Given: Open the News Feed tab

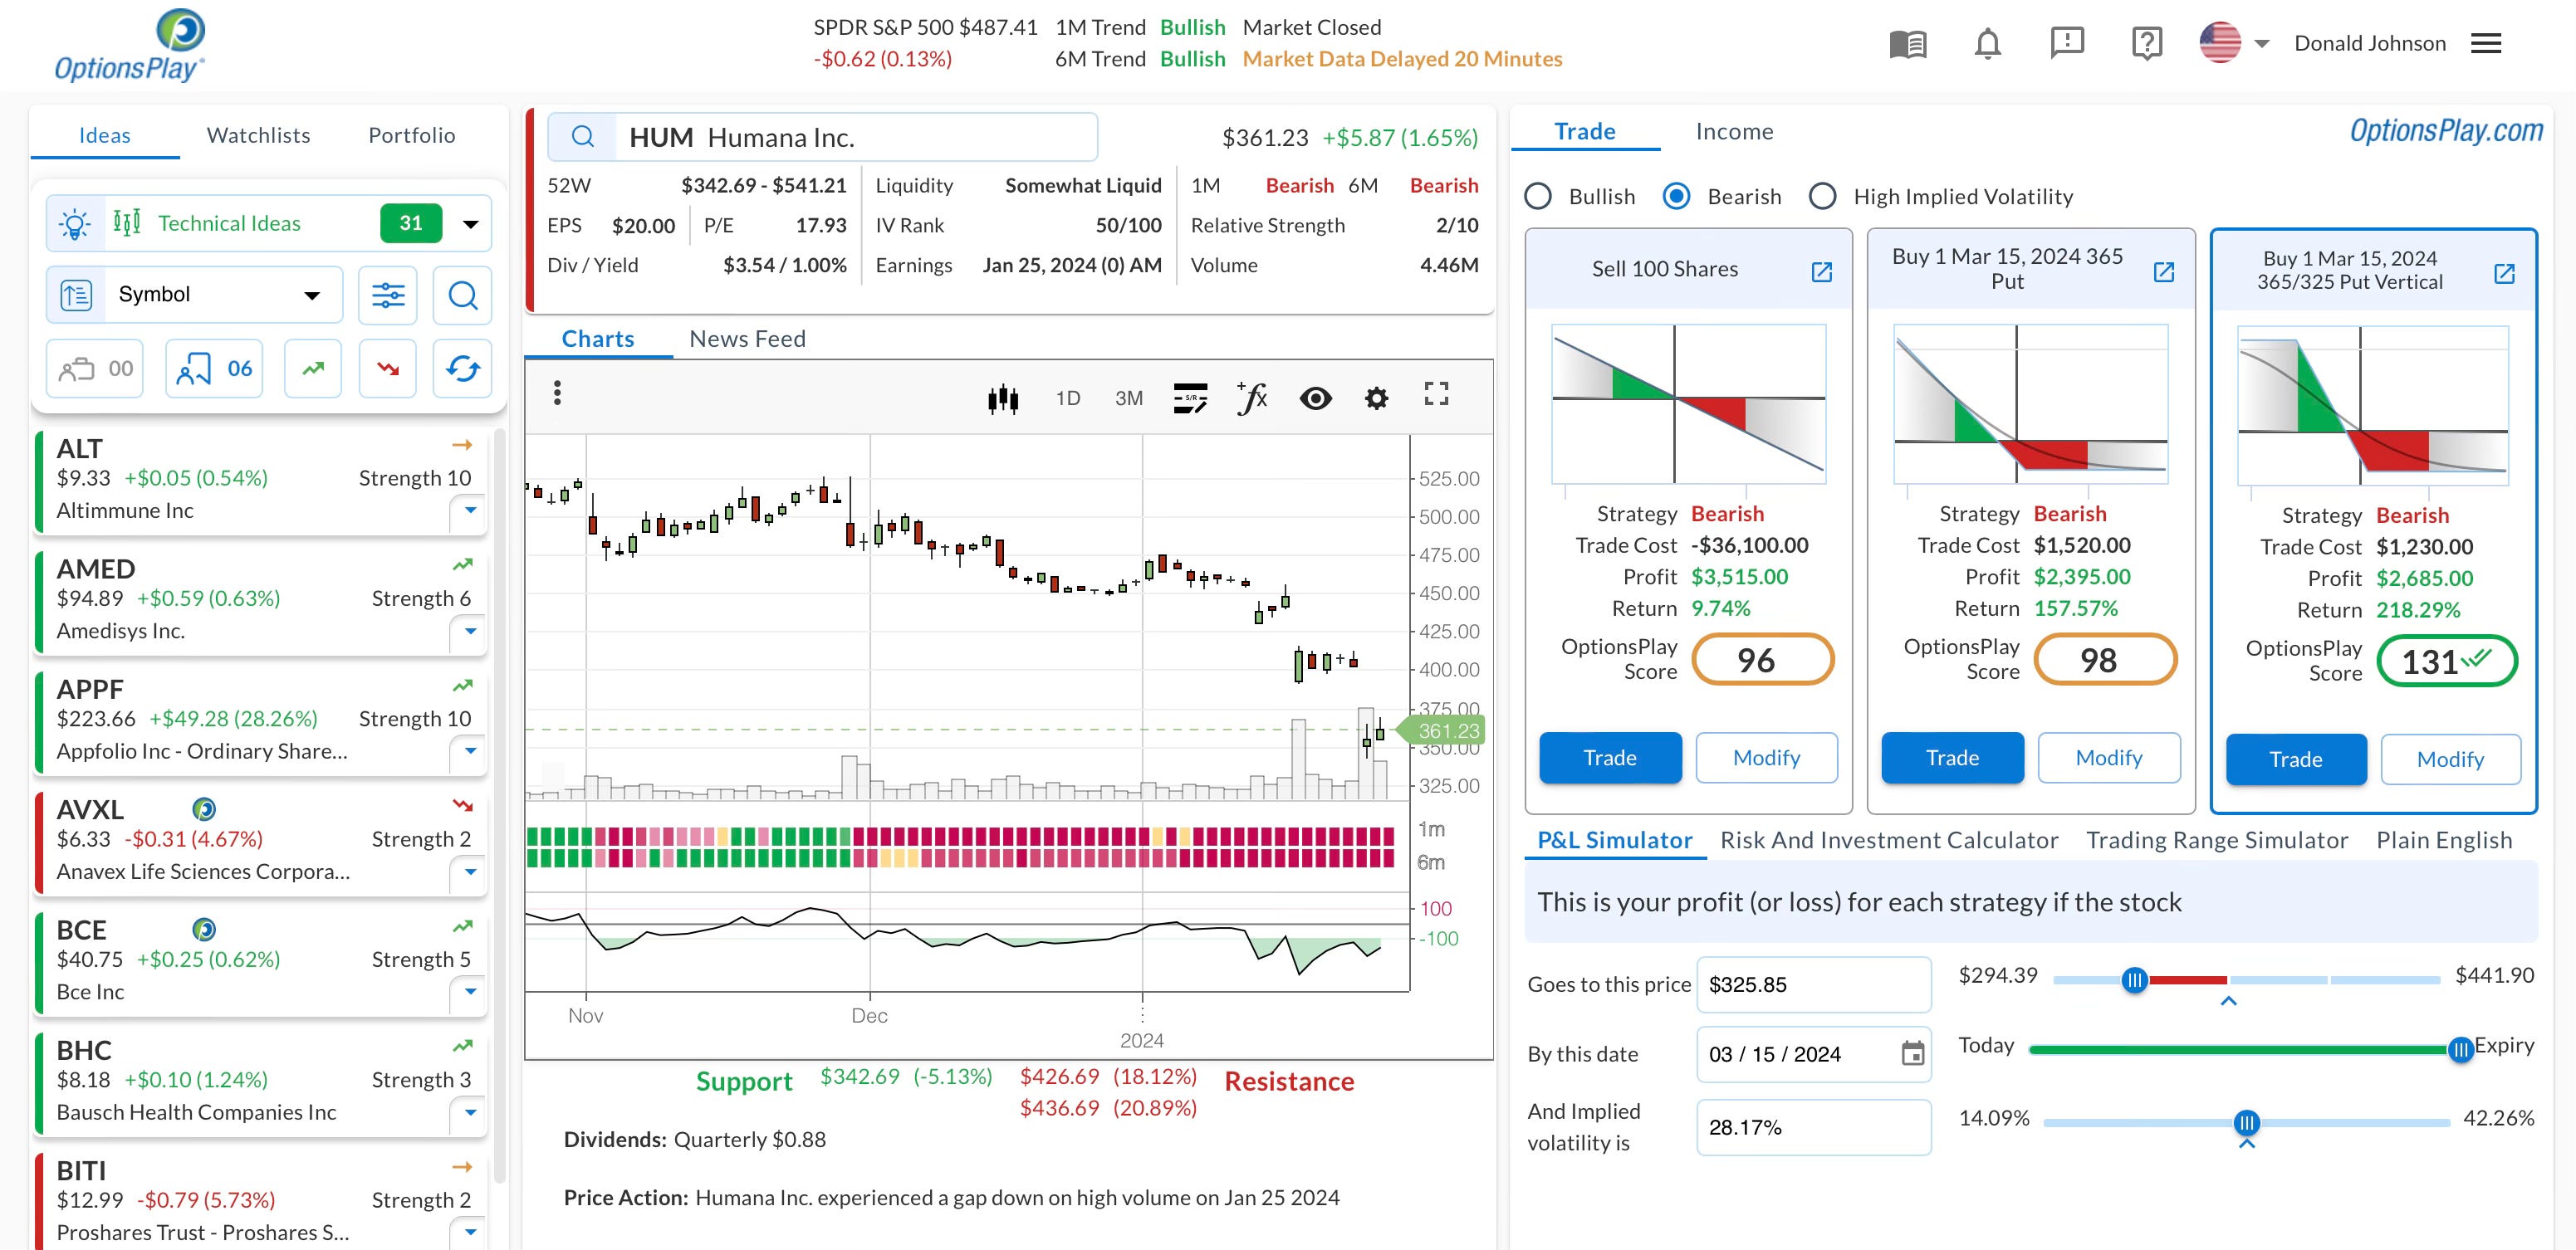Looking at the screenshot, I should point(747,339).
